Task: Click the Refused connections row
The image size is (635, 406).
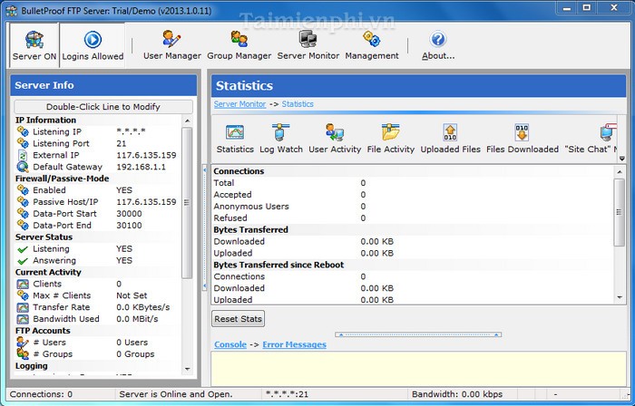Action: [413, 218]
